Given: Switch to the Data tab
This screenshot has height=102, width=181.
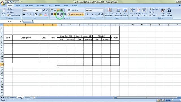Looking at the screenshot, I should point(49,5).
